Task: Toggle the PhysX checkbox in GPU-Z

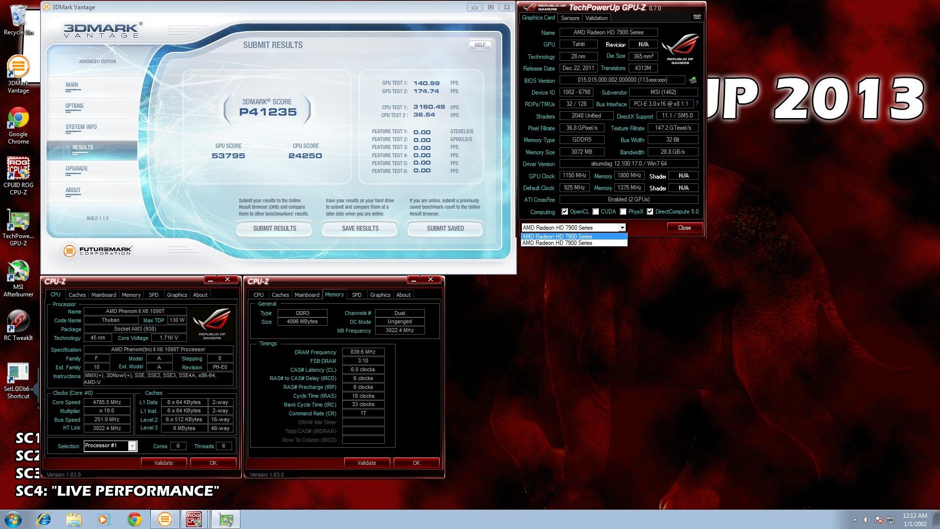Action: (x=623, y=212)
